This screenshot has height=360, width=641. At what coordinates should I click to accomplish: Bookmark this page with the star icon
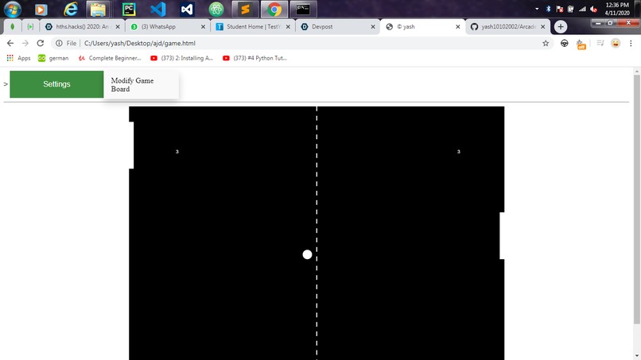point(546,43)
